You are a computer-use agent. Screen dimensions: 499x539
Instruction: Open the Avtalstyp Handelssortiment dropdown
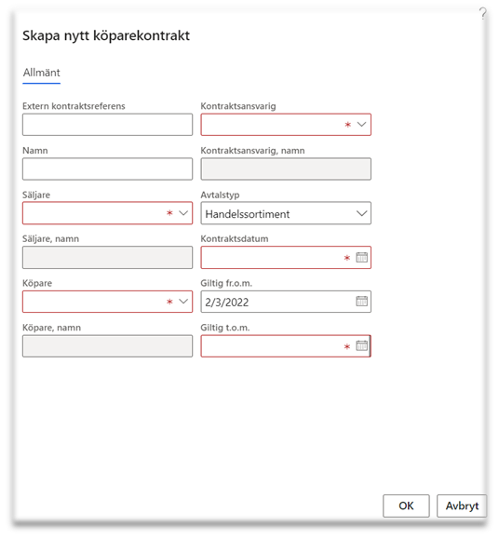pos(286,213)
